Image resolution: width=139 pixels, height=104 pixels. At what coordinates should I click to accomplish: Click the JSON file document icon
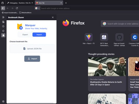click(x=24, y=49)
